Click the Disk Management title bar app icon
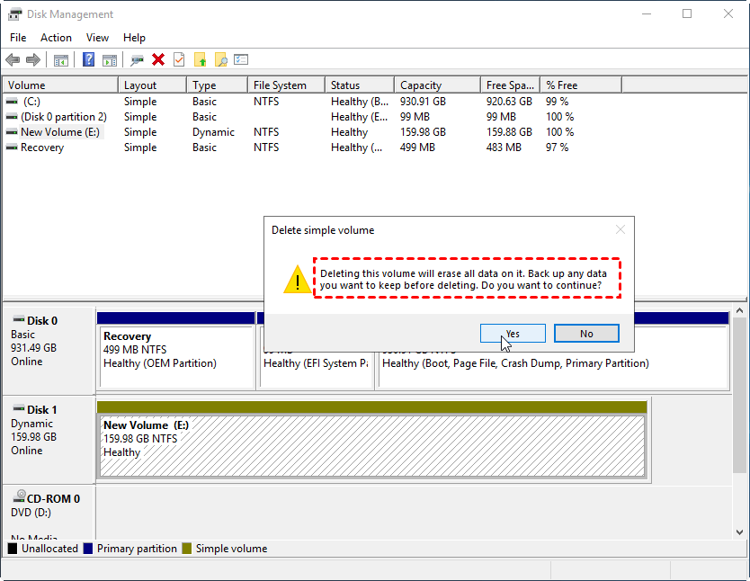Screen dimensions: 750x581 [x=14, y=14]
